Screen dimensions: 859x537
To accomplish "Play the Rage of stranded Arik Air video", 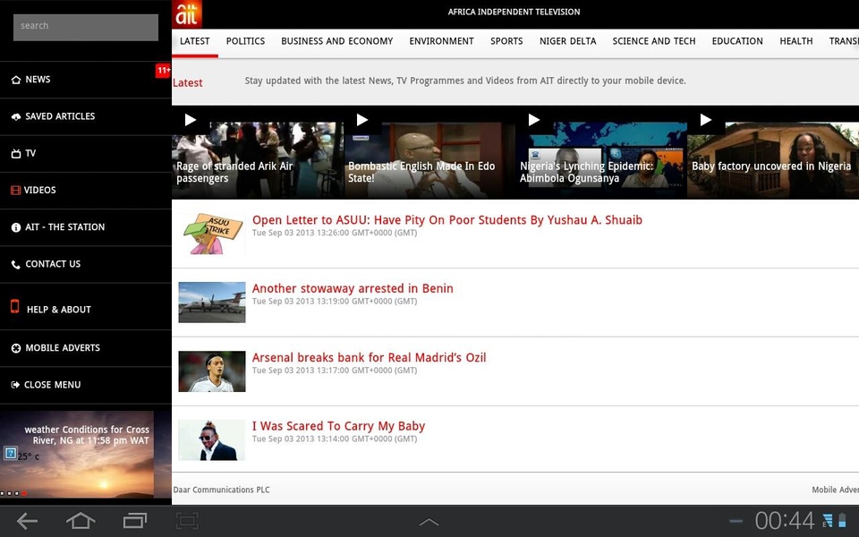I will [x=190, y=120].
